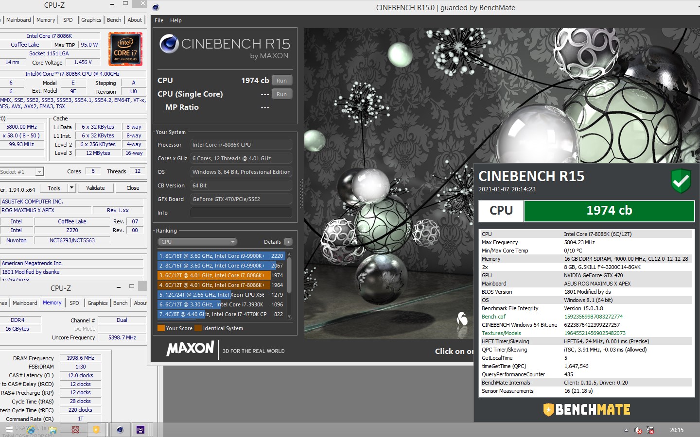Click the Bench.cof link in BenchMate
Image resolution: width=700 pixels, height=437 pixels.
click(x=493, y=317)
